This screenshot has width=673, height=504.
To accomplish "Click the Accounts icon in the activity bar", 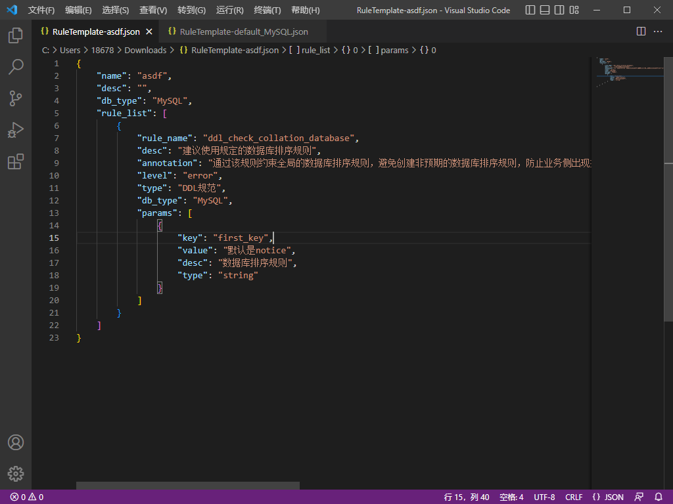I will click(x=16, y=442).
